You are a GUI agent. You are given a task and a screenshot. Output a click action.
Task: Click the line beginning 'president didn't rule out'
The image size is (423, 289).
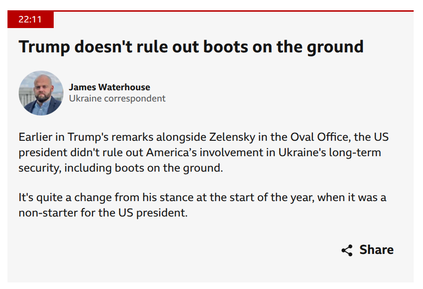click(200, 152)
